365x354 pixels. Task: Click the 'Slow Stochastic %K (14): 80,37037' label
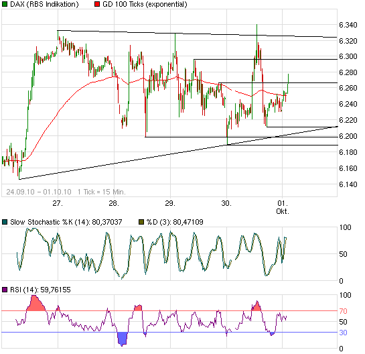click(66, 222)
